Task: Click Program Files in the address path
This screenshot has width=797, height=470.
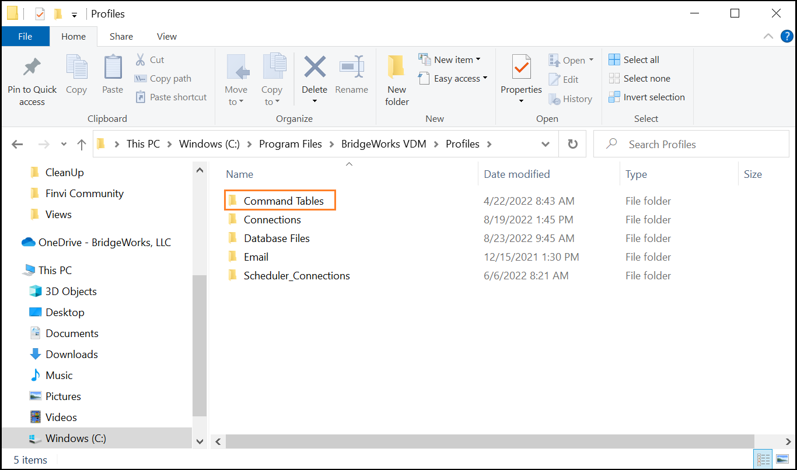Action: click(x=291, y=144)
